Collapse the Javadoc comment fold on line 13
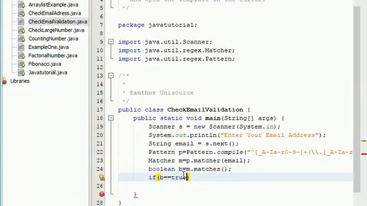367x206 pixels. [111, 76]
